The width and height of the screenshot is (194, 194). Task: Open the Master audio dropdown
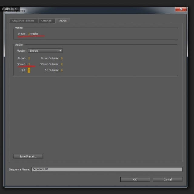45,51
